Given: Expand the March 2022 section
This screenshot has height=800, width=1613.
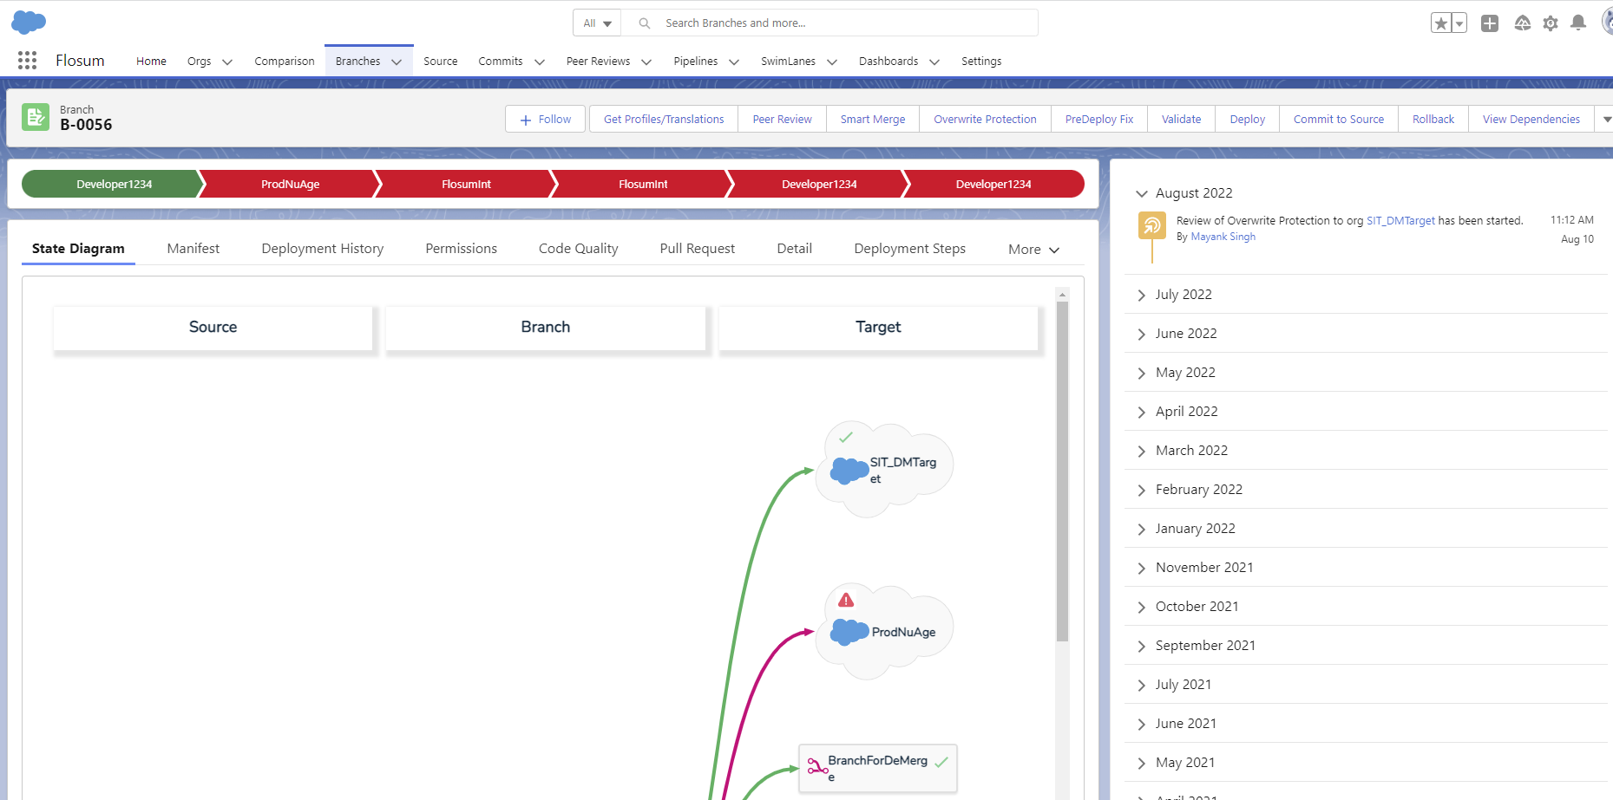Looking at the screenshot, I should coord(1142,452).
